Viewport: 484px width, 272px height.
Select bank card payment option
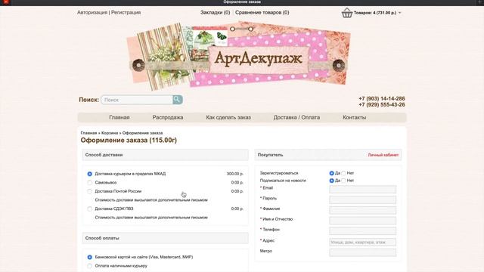[x=89, y=257]
